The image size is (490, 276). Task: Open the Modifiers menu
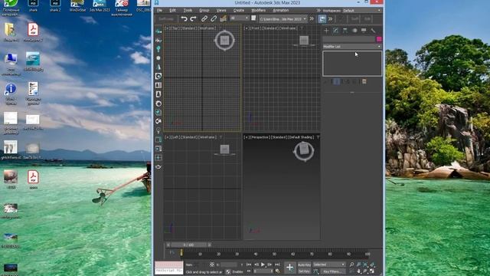pos(259,10)
